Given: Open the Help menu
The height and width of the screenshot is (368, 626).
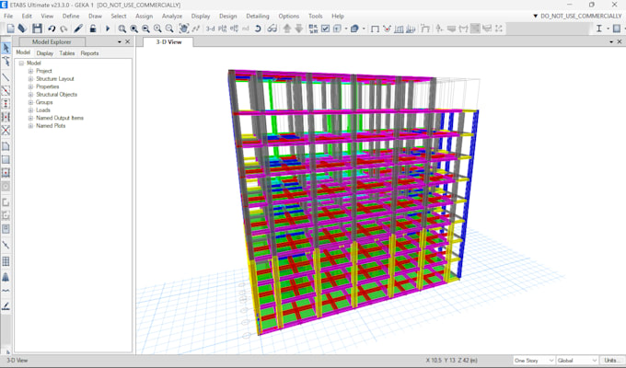Looking at the screenshot, I should [338, 16].
